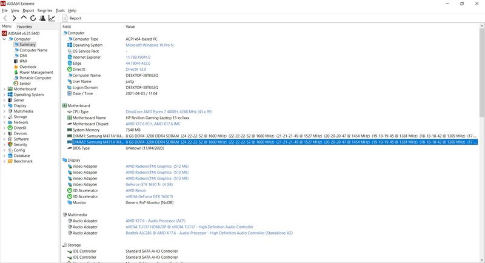This screenshot has height=263, width=485.
Task: Open the OctalCore AMD Ryzen 7 4800H link
Action: [169, 112]
